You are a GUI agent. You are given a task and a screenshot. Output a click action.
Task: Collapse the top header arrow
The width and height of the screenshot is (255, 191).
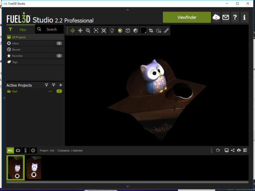[x=127, y=9]
